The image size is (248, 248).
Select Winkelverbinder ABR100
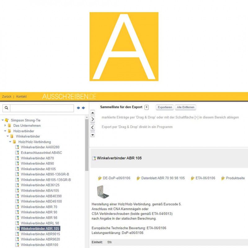[x=40, y=245]
